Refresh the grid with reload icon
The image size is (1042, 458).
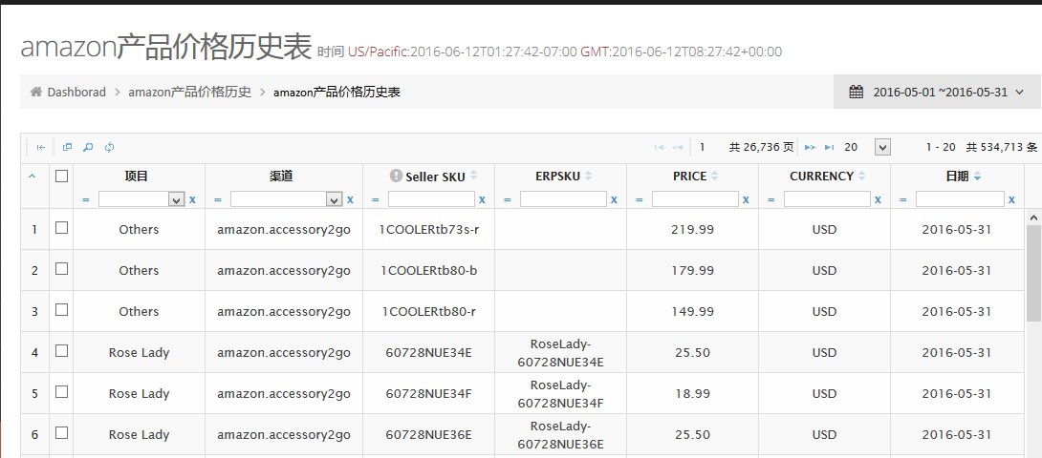[x=110, y=147]
